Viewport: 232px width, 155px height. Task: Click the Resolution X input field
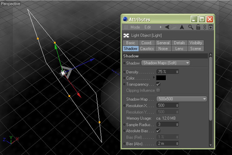165,105
